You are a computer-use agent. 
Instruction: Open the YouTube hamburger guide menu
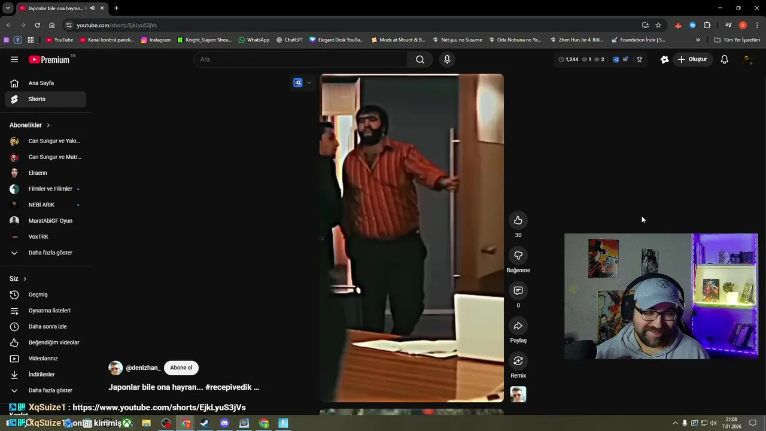tap(14, 59)
